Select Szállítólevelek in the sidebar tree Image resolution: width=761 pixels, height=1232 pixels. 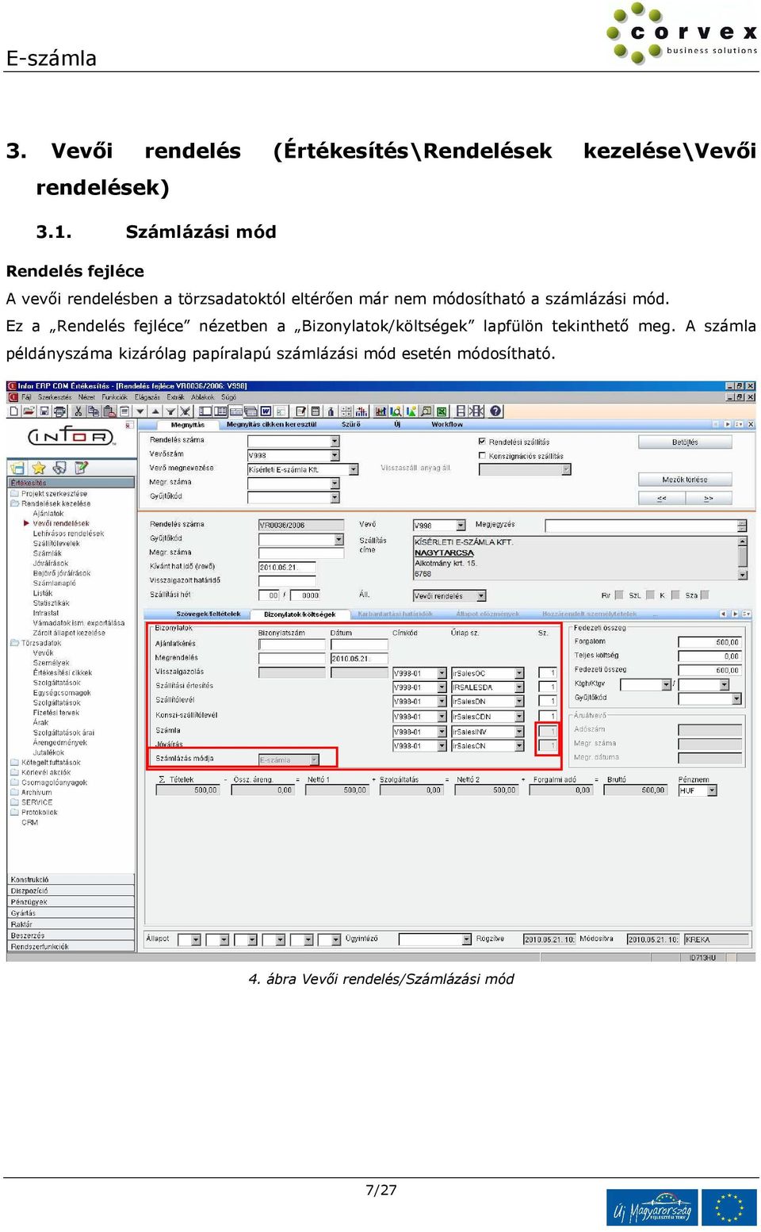pyautogui.click(x=56, y=543)
